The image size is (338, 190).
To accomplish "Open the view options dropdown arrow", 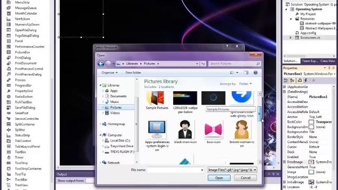I will [x=237, y=73].
